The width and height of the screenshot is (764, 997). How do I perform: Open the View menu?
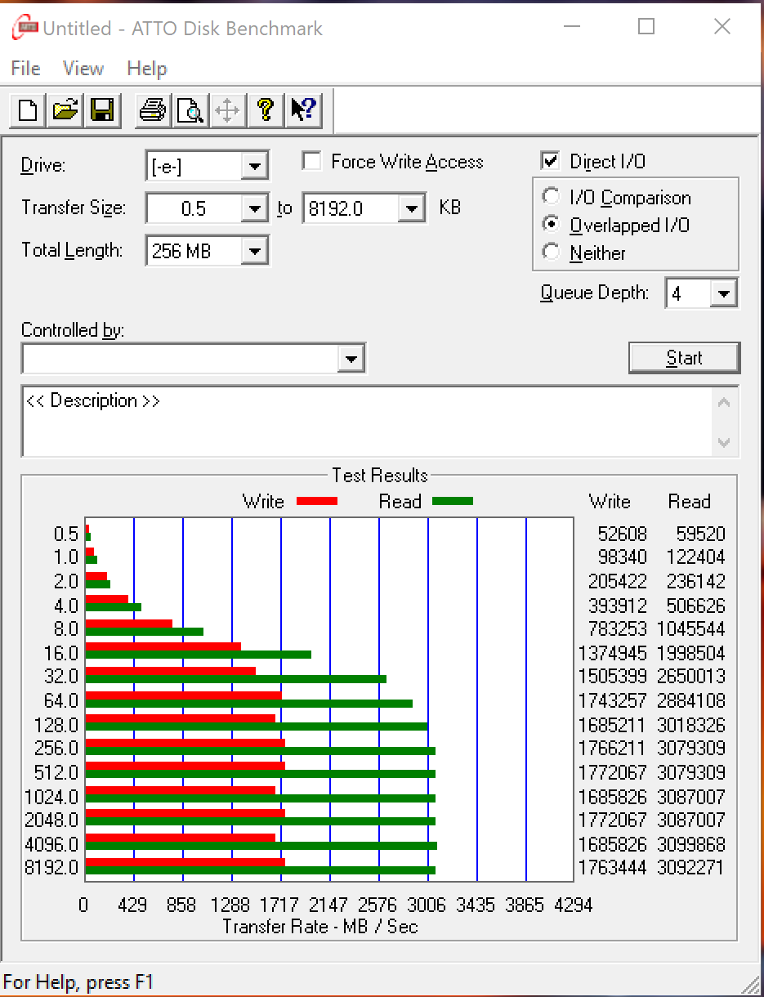tap(83, 69)
